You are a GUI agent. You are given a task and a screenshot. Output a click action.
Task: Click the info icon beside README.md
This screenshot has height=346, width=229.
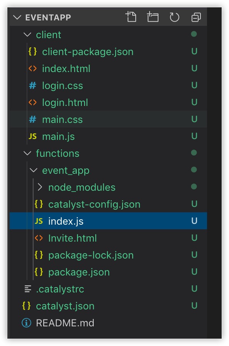click(26, 323)
